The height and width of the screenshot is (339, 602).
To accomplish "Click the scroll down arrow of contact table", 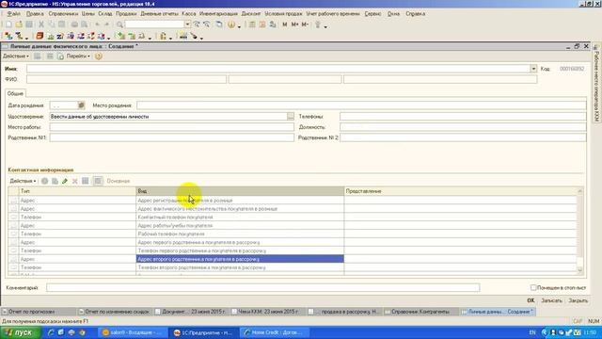I will [x=579, y=270].
